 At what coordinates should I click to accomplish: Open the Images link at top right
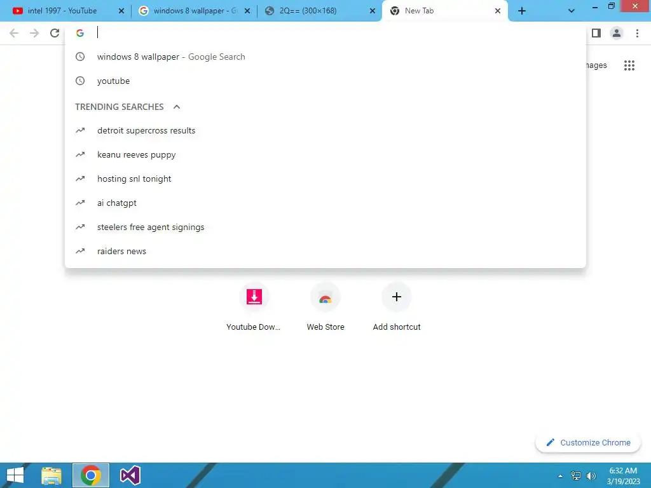pyautogui.click(x=596, y=65)
